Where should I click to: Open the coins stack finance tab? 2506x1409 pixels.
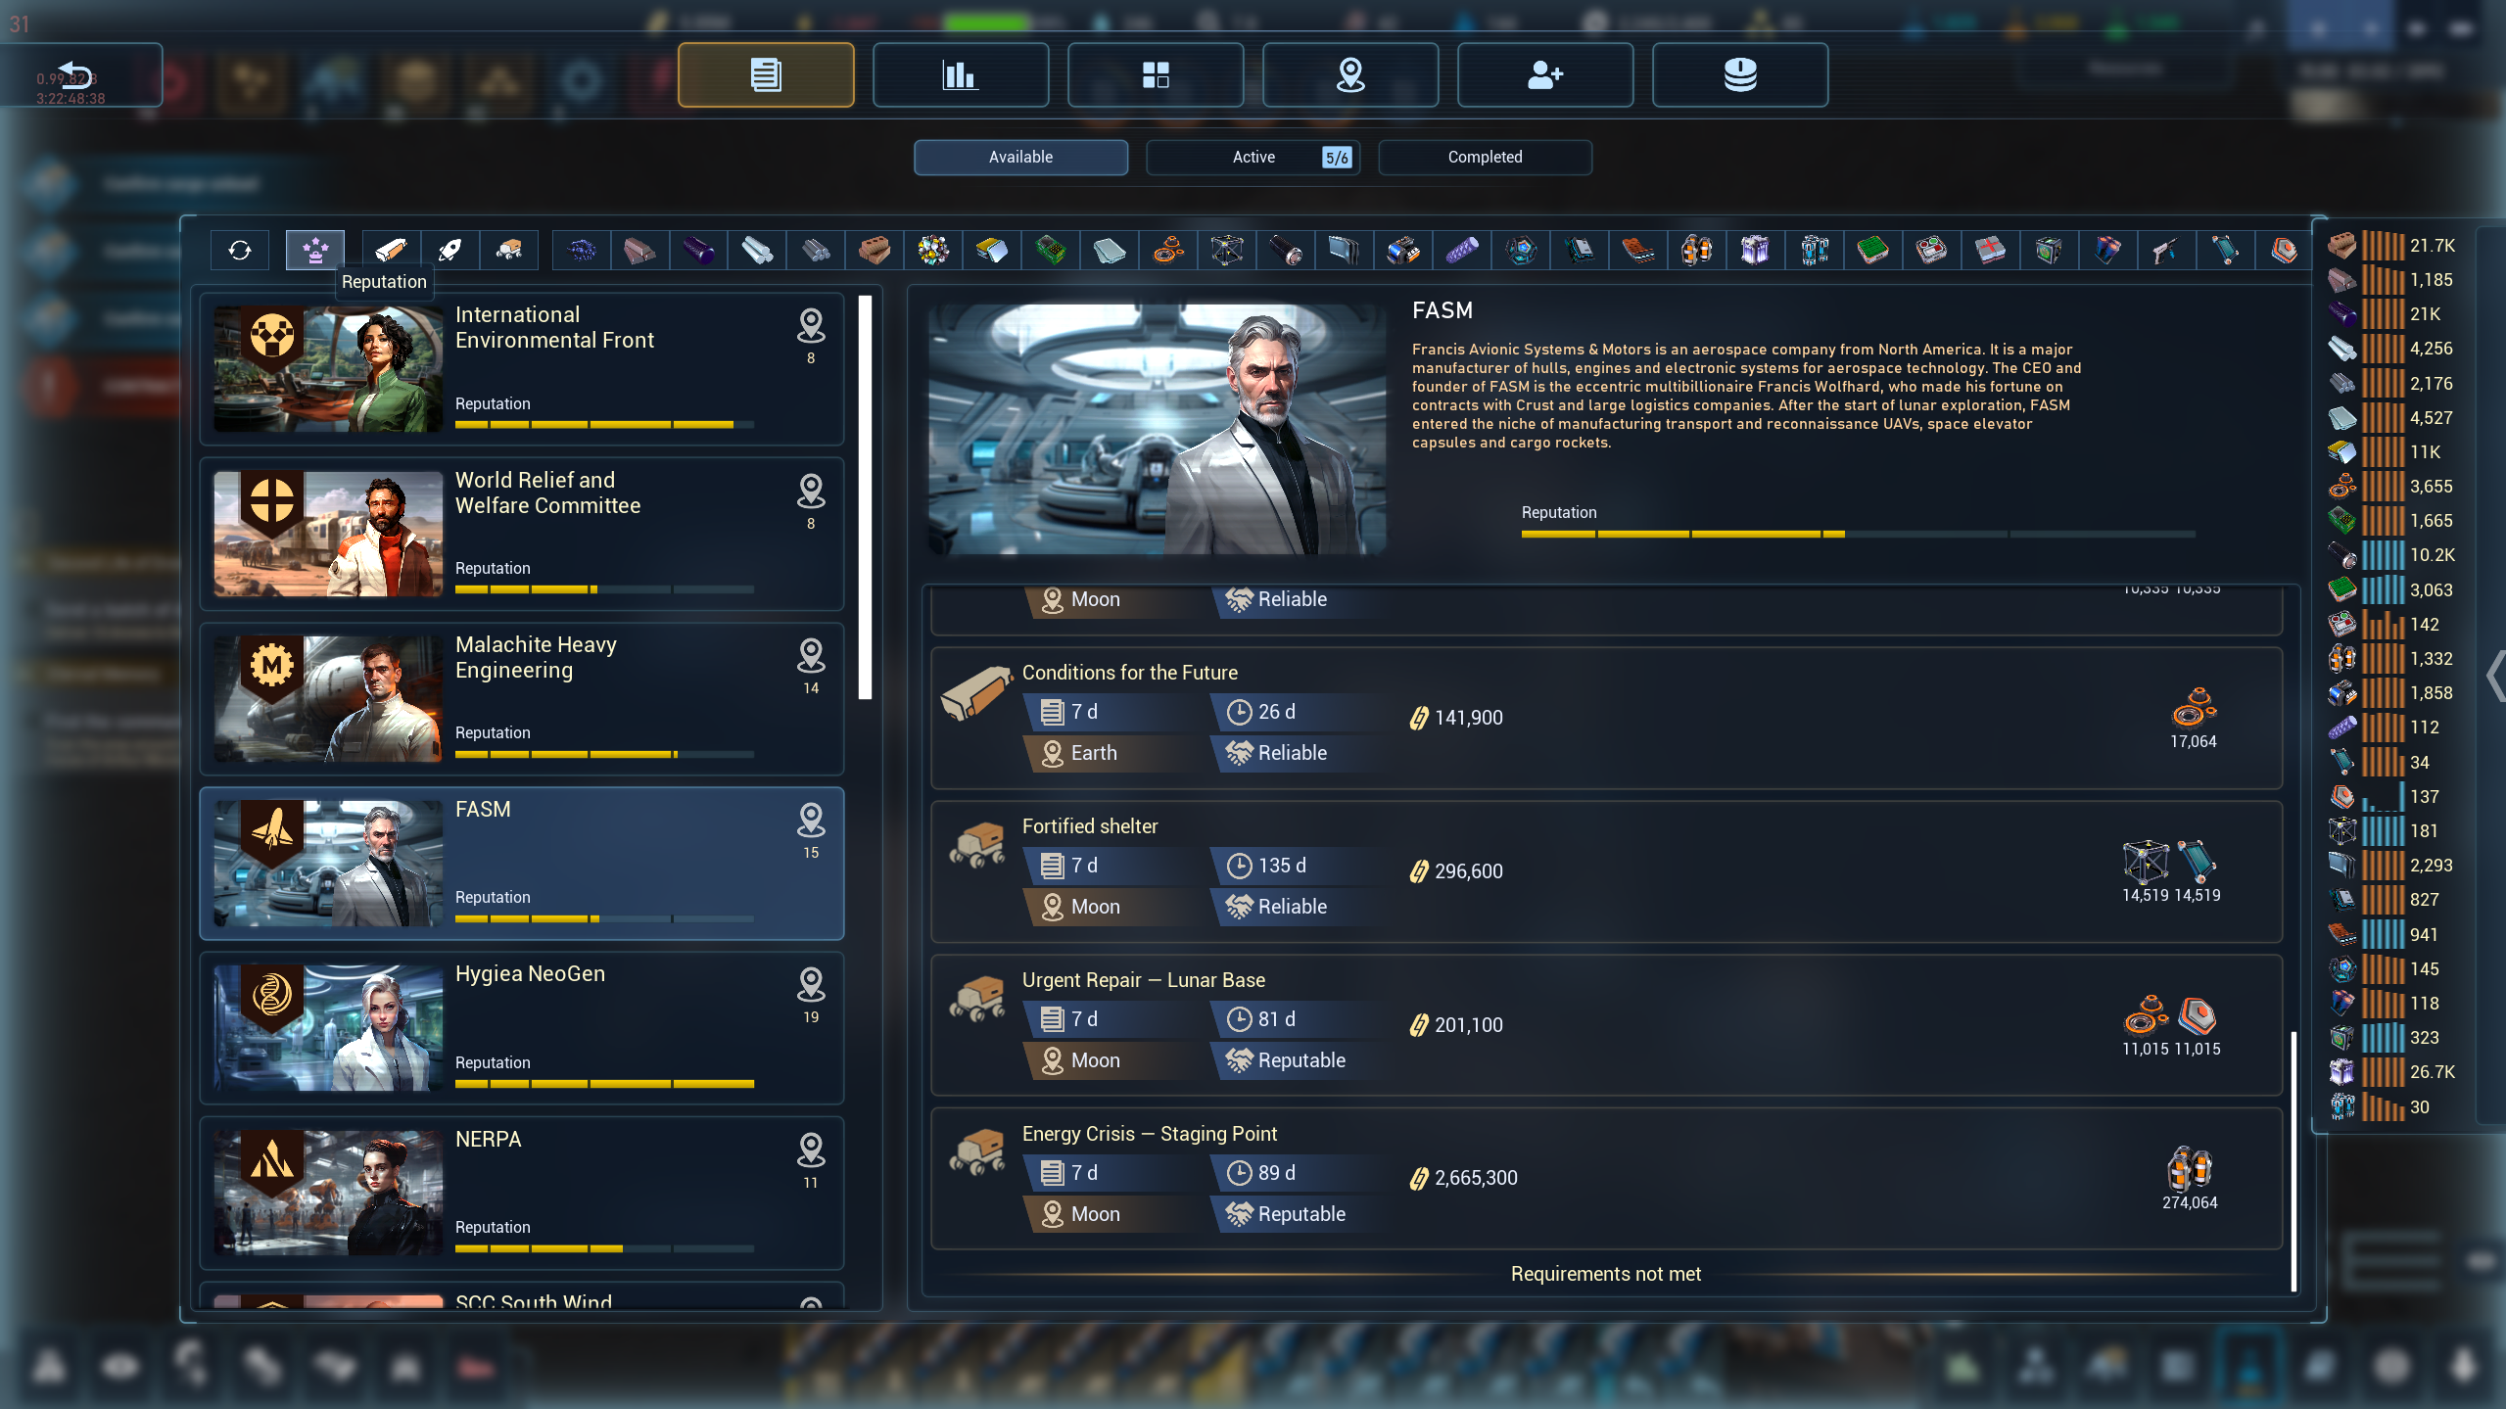click(1739, 74)
